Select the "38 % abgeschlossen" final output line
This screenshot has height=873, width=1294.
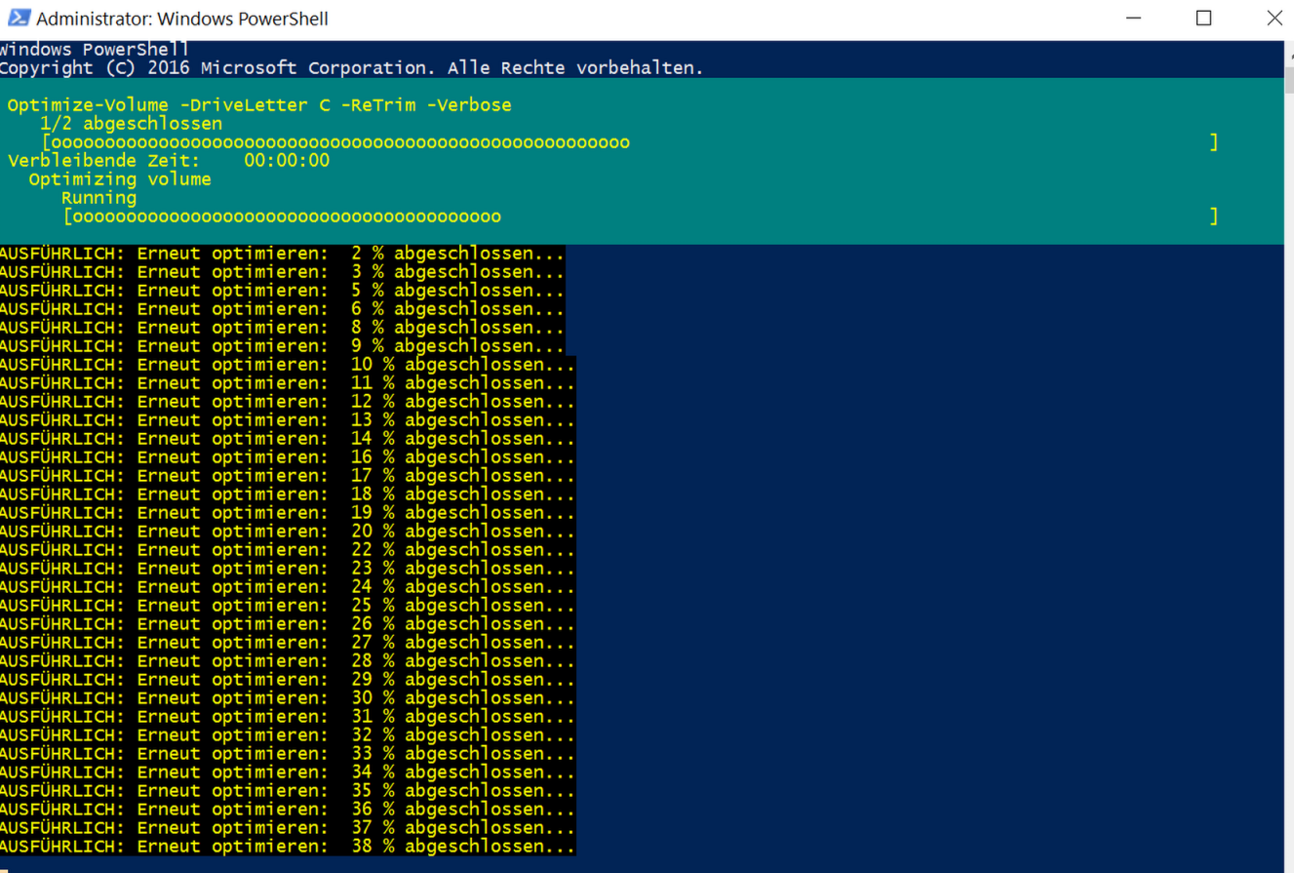pos(288,847)
